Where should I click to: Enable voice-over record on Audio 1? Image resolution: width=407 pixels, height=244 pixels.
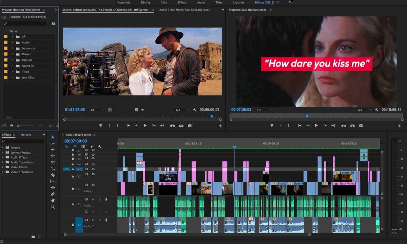coord(106,199)
